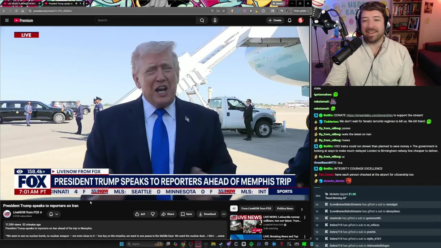441x248 pixels.
Task: Open the Create button in the YouTube header
Action: click(275, 20)
